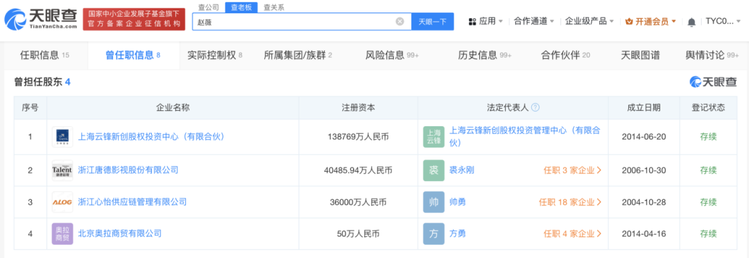
Task: Click the 裘 avatar tile
Action: point(433,170)
